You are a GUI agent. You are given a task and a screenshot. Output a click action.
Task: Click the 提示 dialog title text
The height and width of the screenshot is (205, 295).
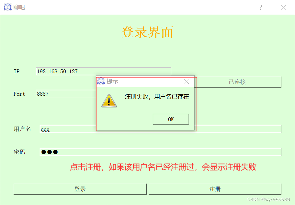click(112, 81)
